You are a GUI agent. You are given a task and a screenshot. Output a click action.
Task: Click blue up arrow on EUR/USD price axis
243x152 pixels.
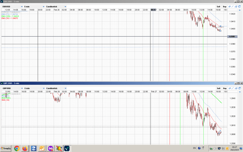(240, 10)
